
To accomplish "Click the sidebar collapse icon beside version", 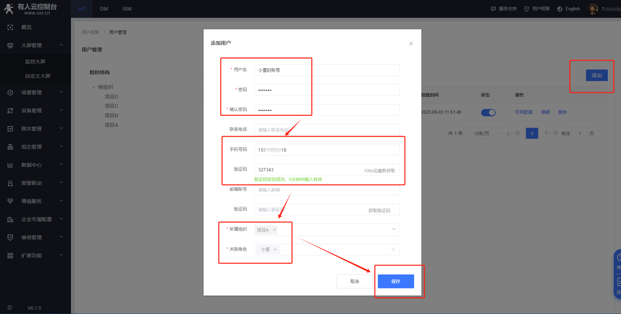I will [10, 308].
